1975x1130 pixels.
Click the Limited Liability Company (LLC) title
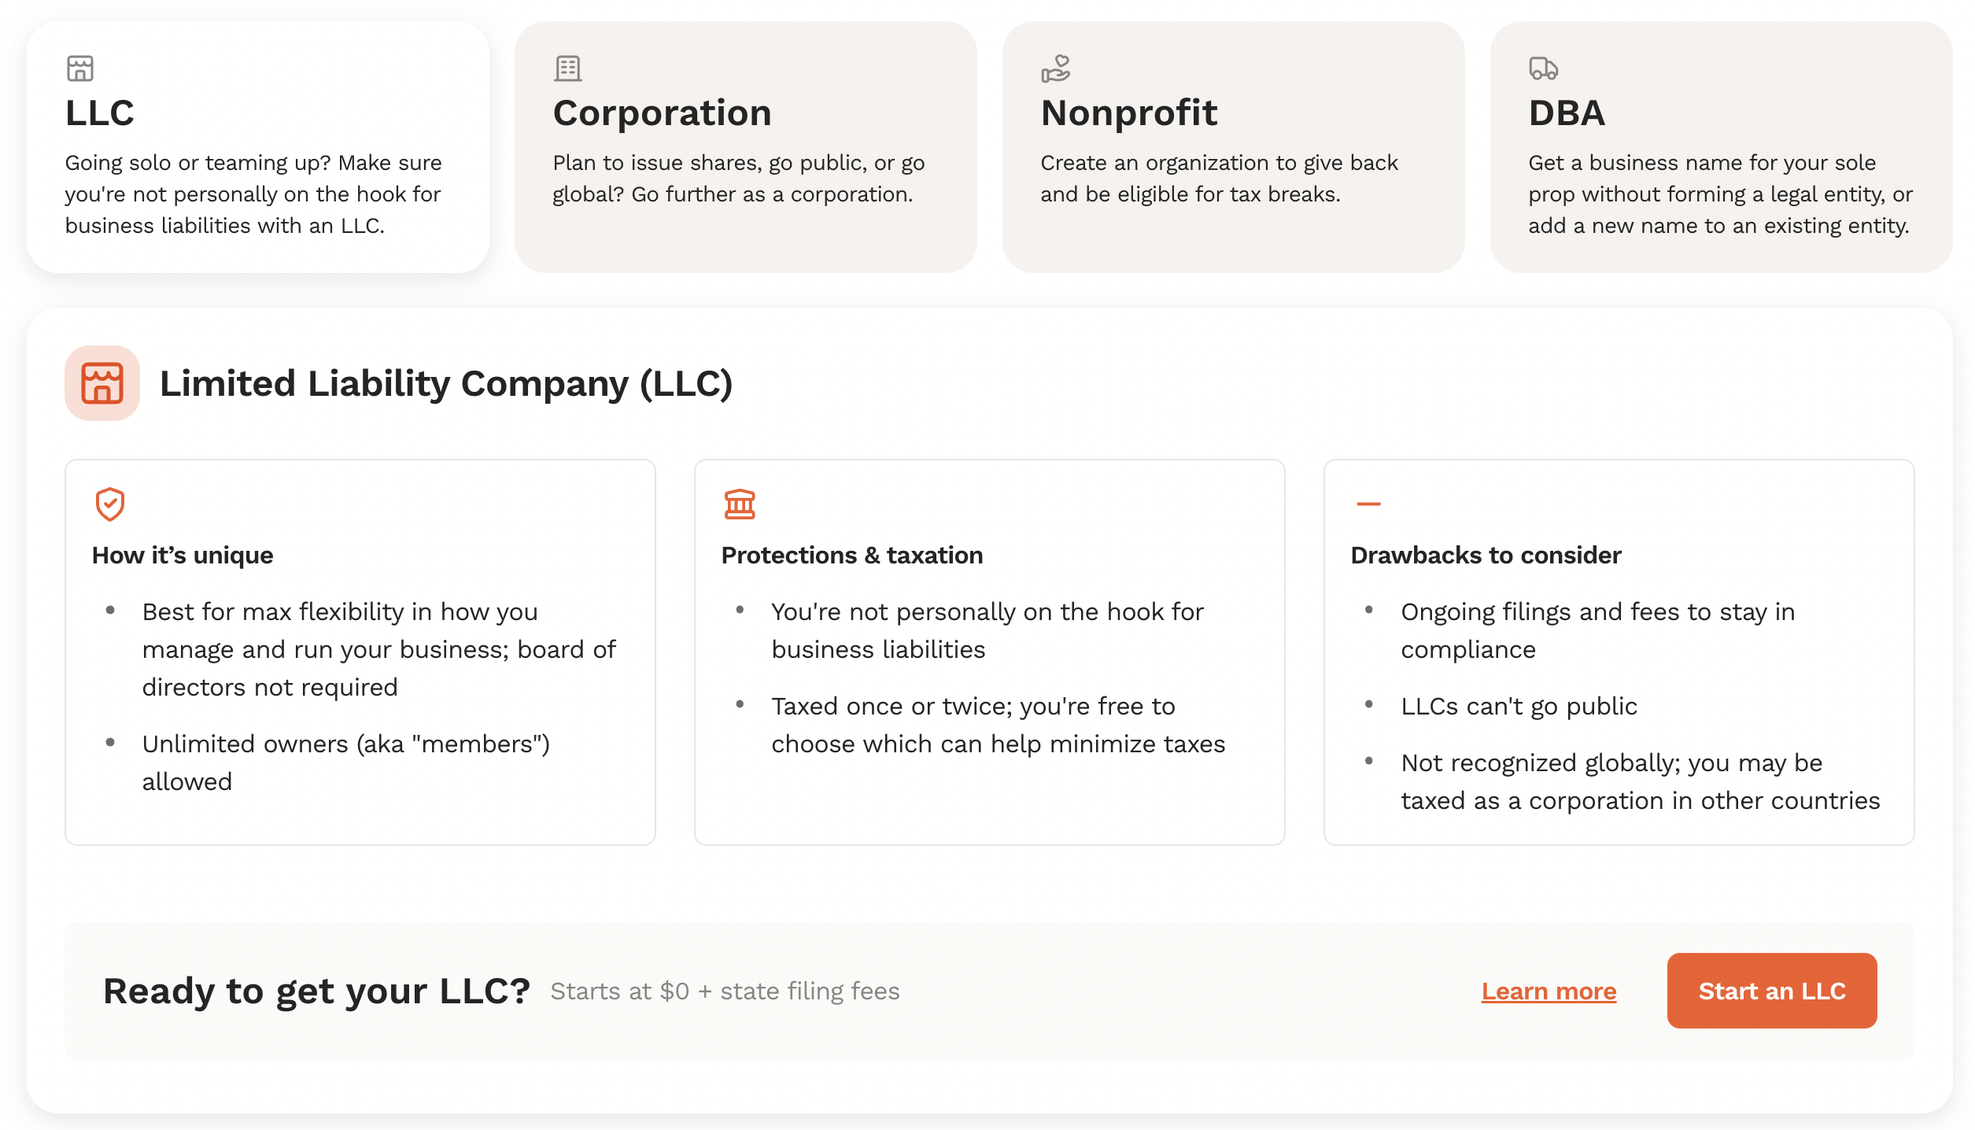(447, 383)
